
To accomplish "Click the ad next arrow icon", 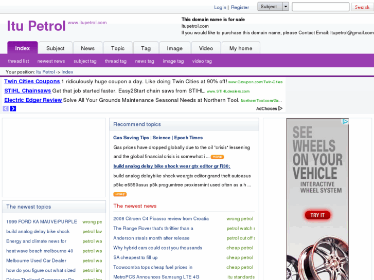I will pyautogui.click(x=13, y=109).
